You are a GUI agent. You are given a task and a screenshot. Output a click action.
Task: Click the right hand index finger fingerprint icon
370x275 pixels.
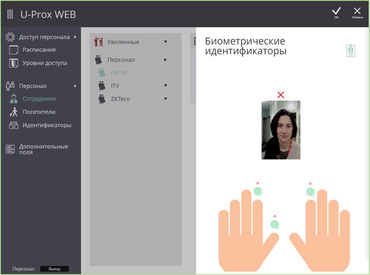310,192
